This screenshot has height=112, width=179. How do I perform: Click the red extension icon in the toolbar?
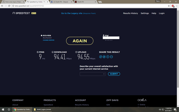pyautogui.click(x=173, y=6)
